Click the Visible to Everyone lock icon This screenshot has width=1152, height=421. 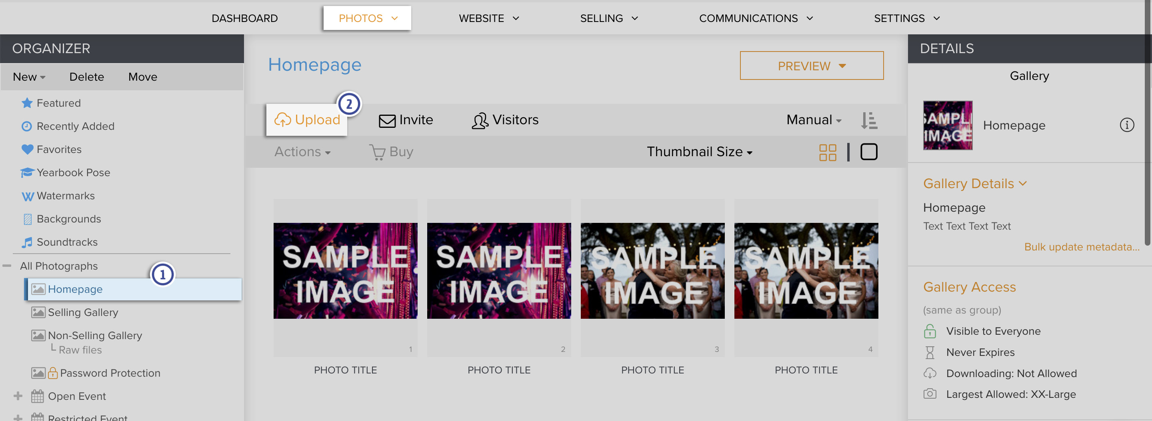click(930, 331)
